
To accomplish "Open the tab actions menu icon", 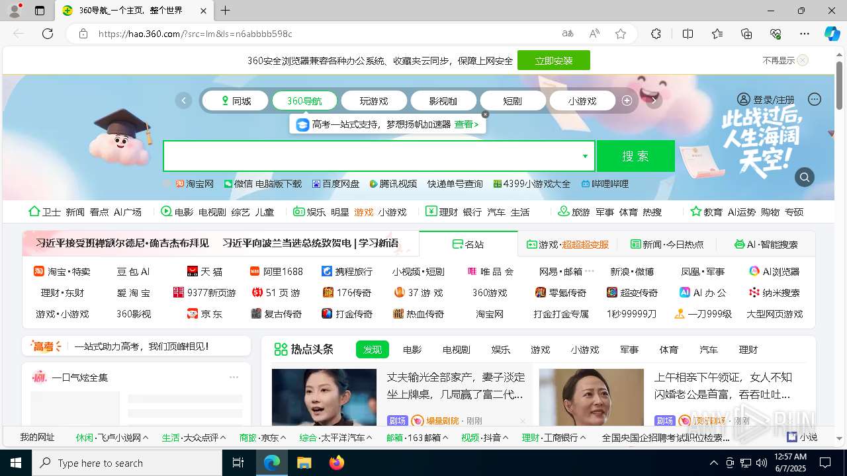I will pos(40,11).
